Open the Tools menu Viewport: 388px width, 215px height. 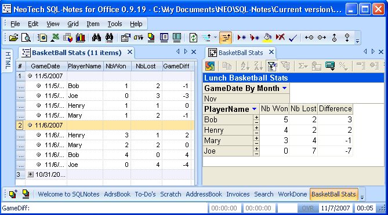tap(115, 24)
